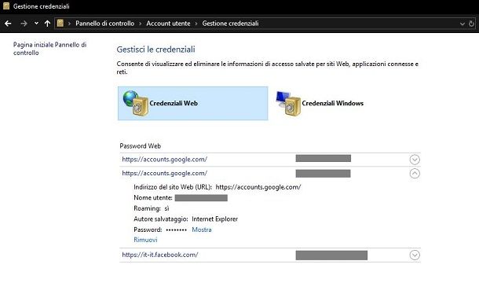Open address bar history dropdown
Viewport: 479px width, 283px height.
click(463, 24)
